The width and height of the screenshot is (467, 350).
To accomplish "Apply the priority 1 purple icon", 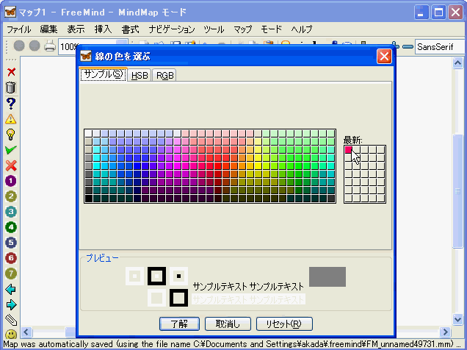I will [x=11, y=181].
